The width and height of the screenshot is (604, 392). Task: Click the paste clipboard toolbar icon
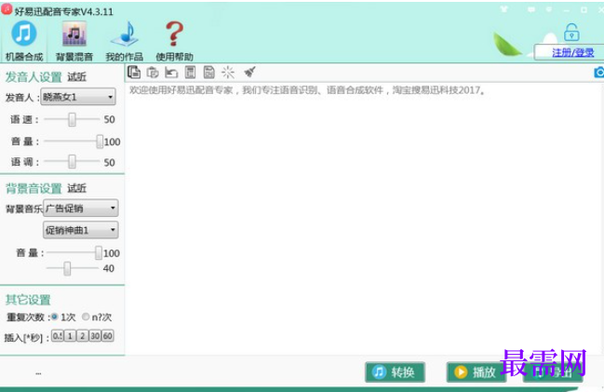click(x=153, y=72)
